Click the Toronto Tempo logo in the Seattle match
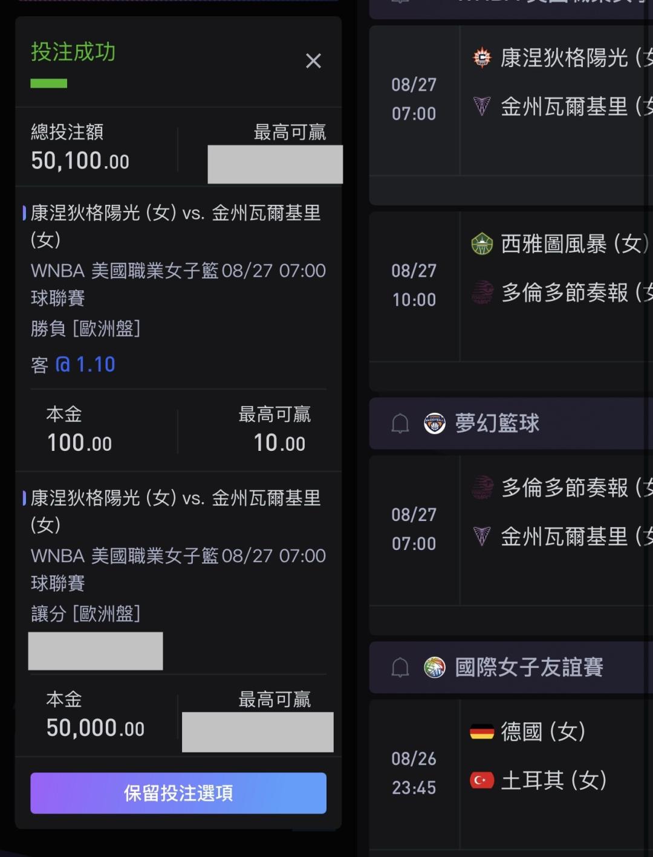Screen dimensions: 653x857 [x=482, y=293]
